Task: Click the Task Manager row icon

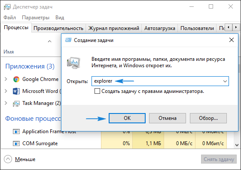Action: (x=16, y=104)
